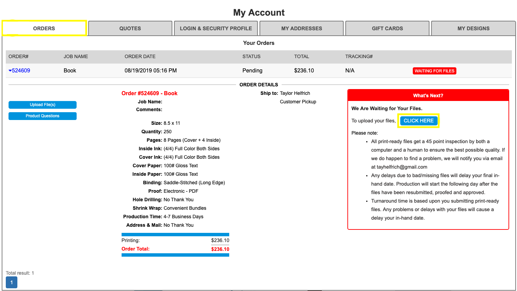This screenshot has height=291, width=517.
Task: Open Product Questions
Action: tap(43, 116)
